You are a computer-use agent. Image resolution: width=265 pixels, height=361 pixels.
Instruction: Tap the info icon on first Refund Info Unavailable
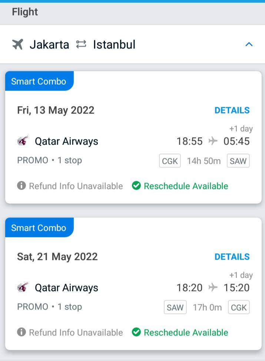21,185
